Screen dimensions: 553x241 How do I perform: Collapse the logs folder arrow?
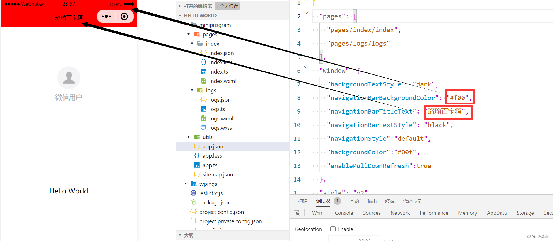pos(192,90)
